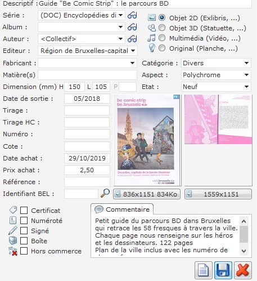This screenshot has height=281, width=257.
Task: Open the pink inside-page thumbnail
Action: click(218, 119)
